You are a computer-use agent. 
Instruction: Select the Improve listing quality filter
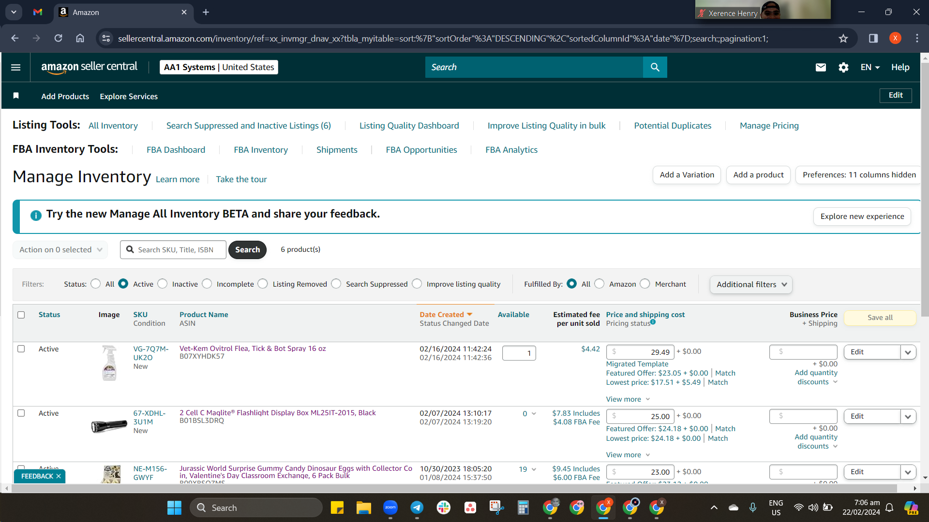[x=417, y=284]
